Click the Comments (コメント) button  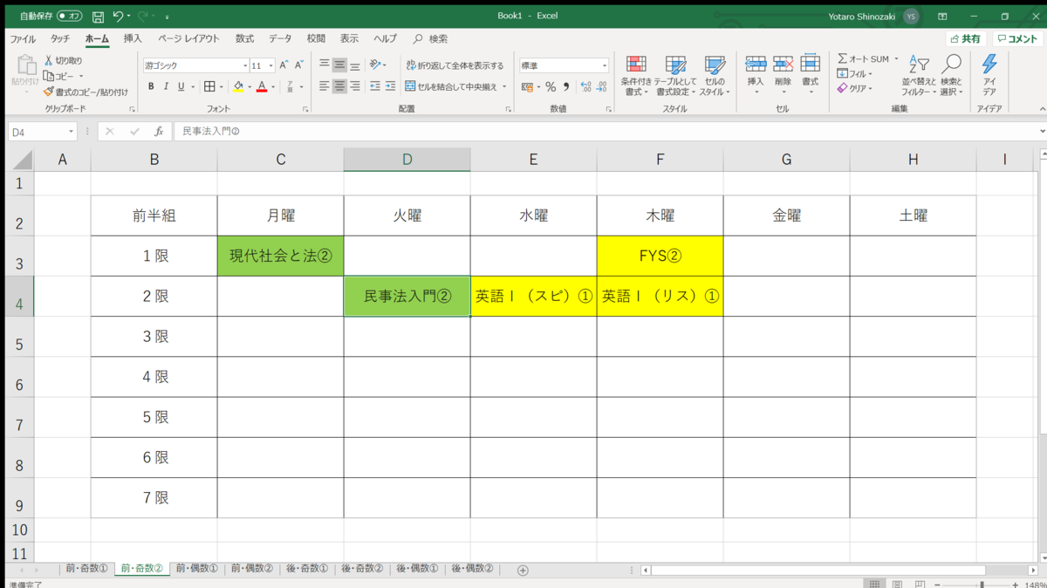(x=1017, y=39)
